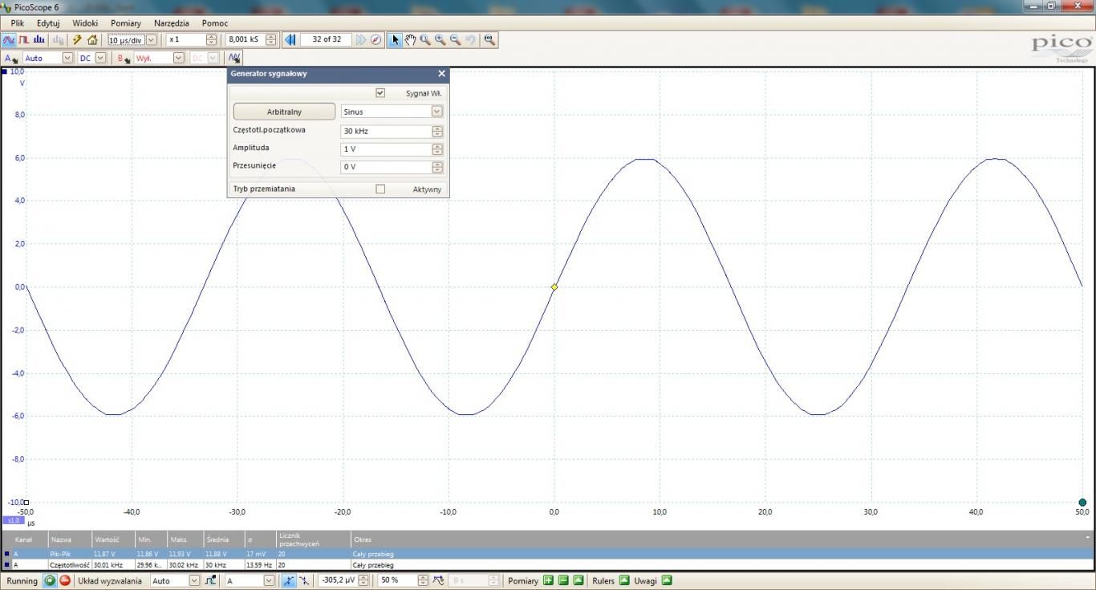Open the Edytuj menu
This screenshot has width=1096, height=590.
click(x=48, y=23)
